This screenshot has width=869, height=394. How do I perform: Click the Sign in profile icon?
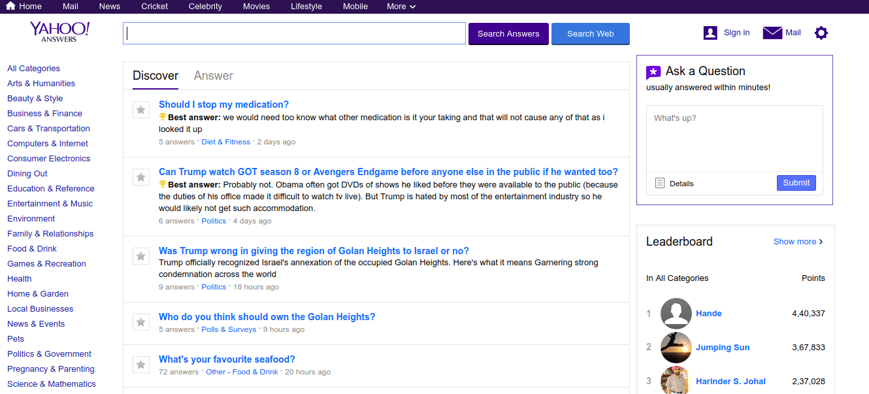tap(710, 33)
